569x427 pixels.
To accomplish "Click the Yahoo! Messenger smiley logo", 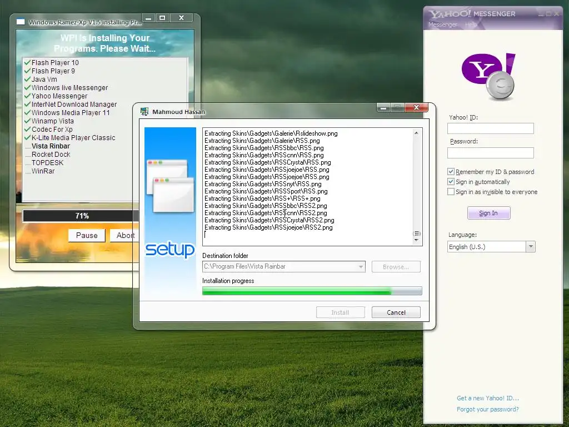I will tap(489, 76).
